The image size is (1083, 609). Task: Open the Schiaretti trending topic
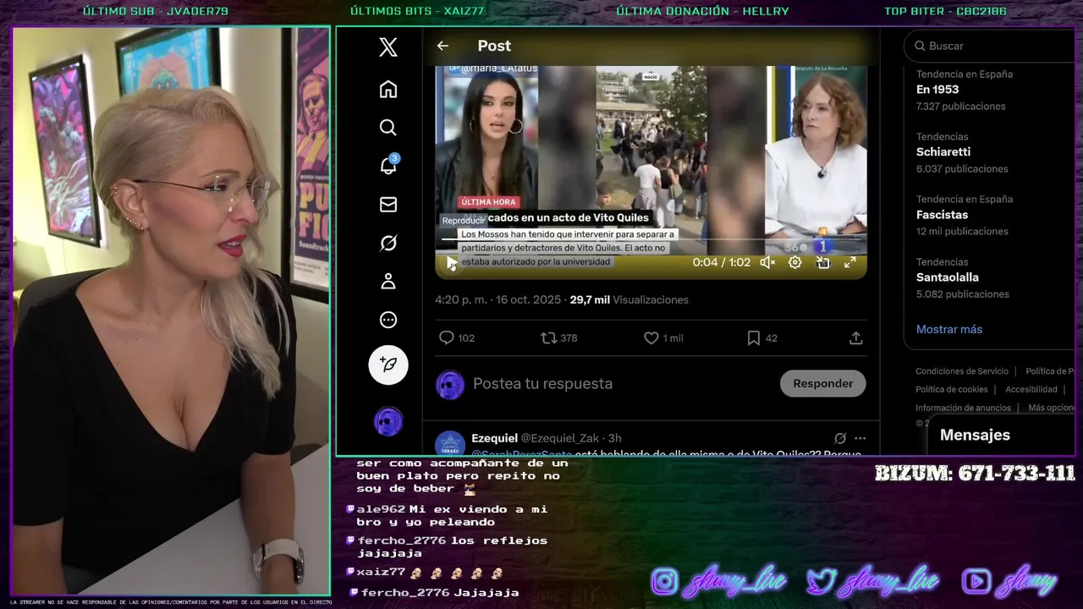coord(943,151)
